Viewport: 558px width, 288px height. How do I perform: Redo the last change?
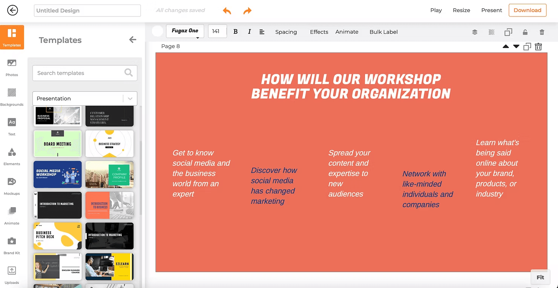coord(247,11)
